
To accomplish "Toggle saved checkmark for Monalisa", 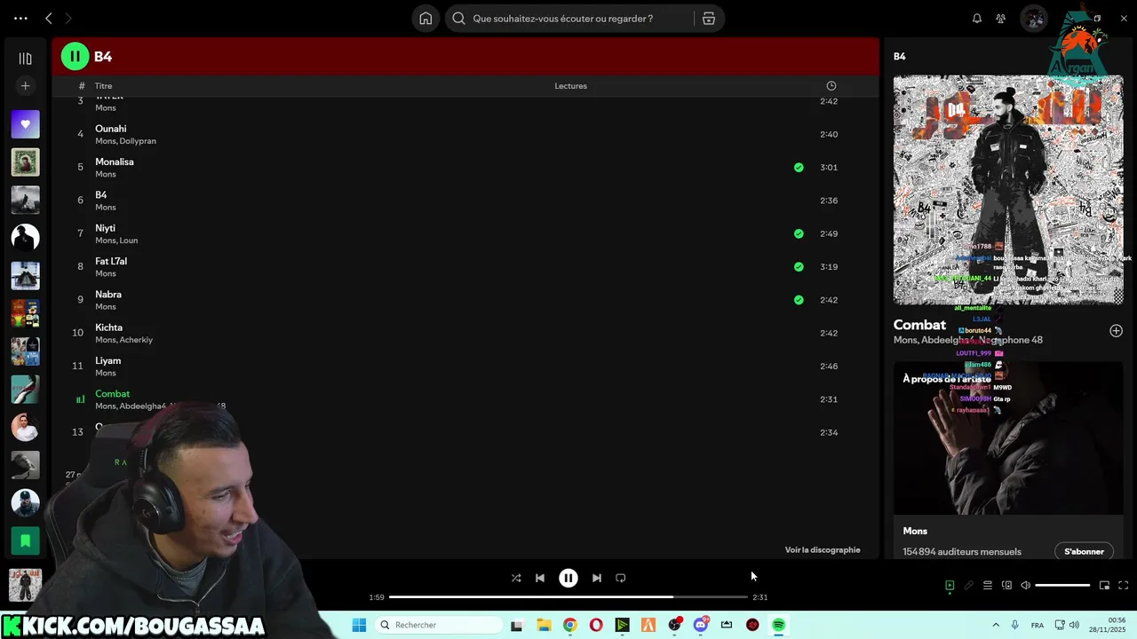I will tap(799, 167).
